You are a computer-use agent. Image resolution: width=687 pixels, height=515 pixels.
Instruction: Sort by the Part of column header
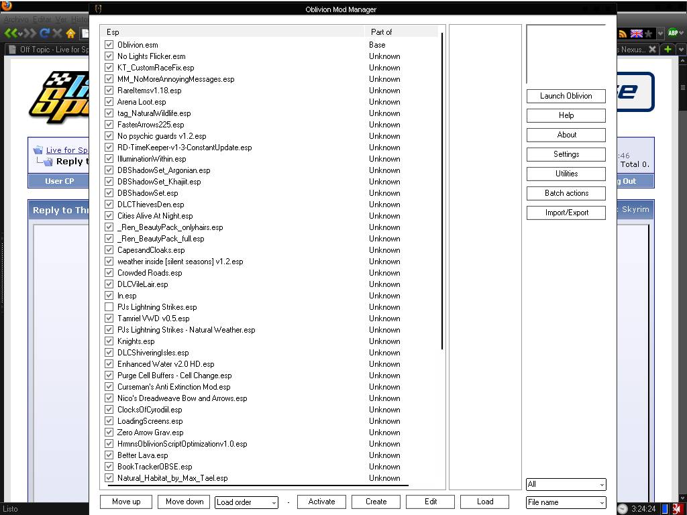click(401, 32)
